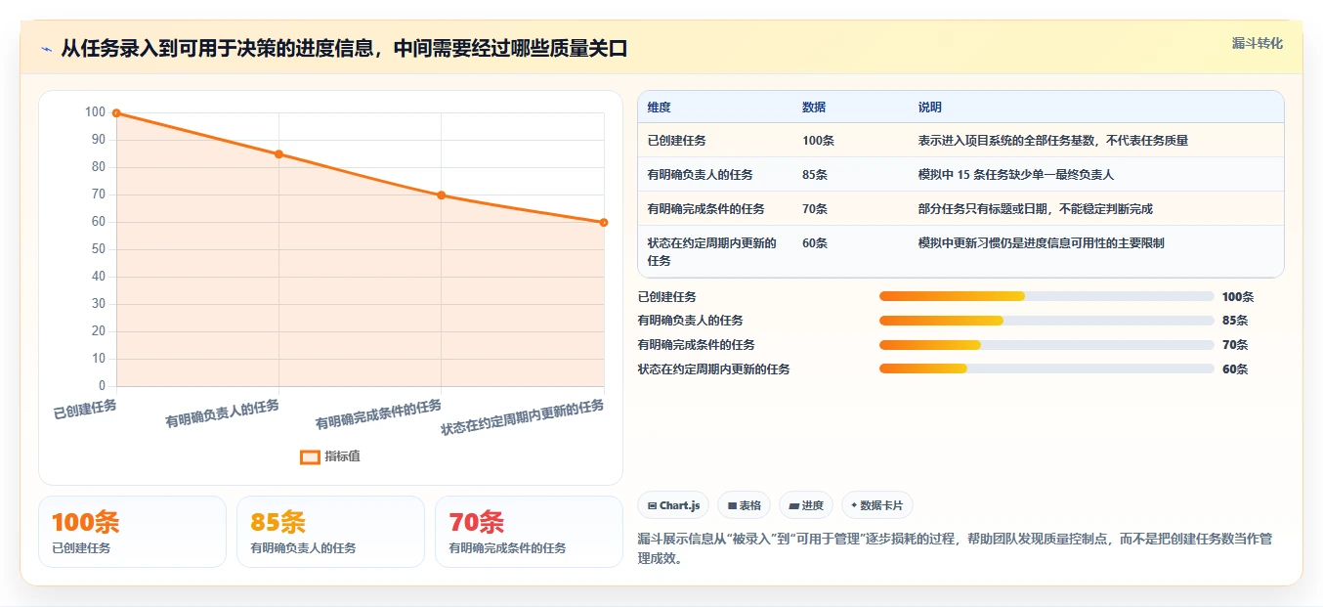Click the 状态在约定周期内更新的任务 table row label
The width and height of the screenshot is (1323, 607).
(x=712, y=252)
